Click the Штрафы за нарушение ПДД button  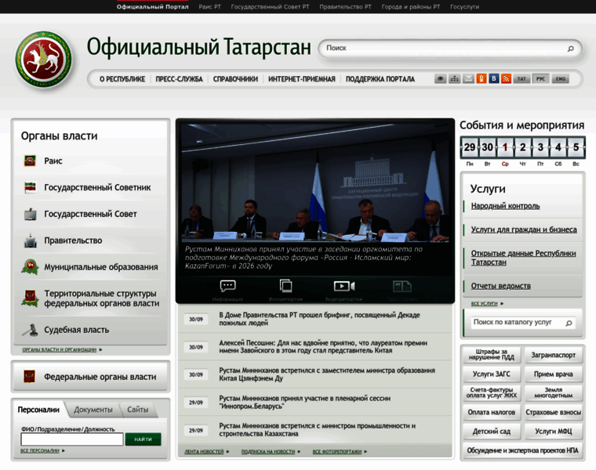[x=491, y=355]
